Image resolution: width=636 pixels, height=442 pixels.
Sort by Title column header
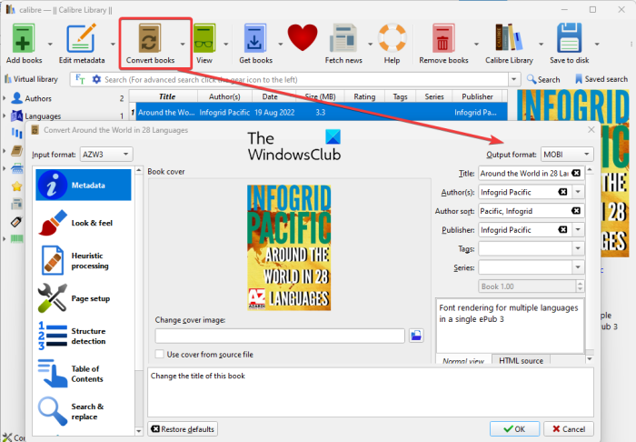(x=166, y=96)
